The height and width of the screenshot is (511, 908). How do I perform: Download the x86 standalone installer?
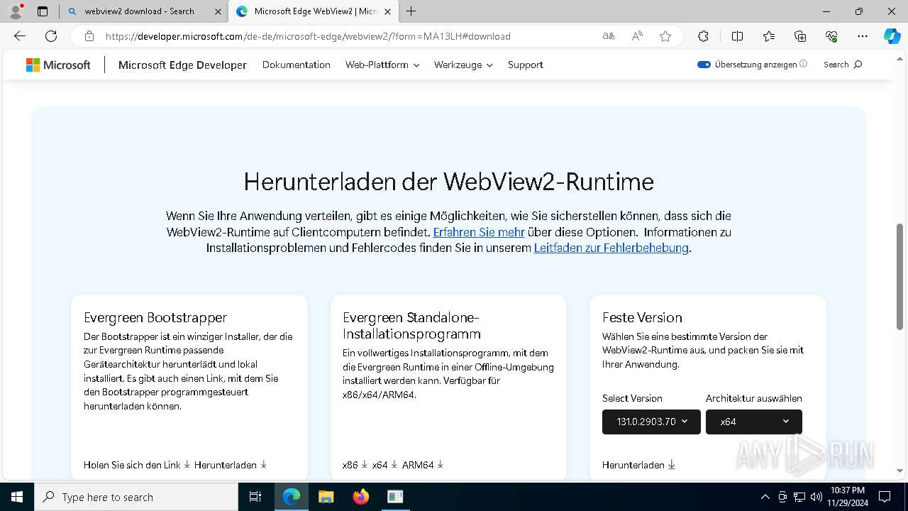click(355, 465)
